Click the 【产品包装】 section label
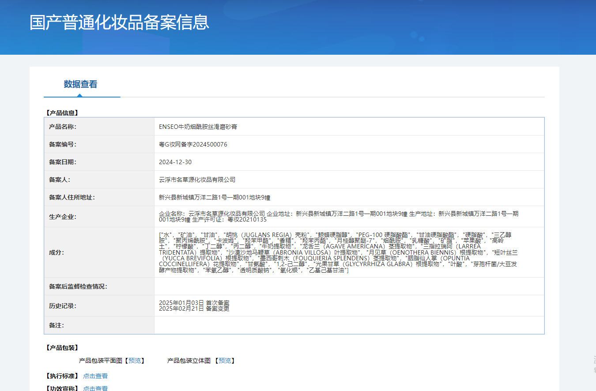This screenshot has width=596, height=391. [x=62, y=348]
